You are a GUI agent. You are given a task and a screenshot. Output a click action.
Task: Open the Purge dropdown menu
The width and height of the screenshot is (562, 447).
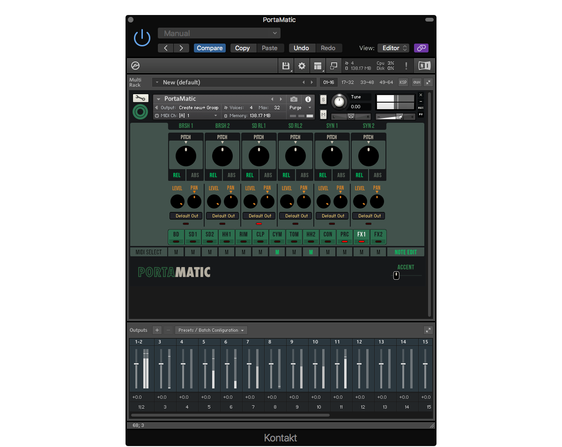click(300, 107)
